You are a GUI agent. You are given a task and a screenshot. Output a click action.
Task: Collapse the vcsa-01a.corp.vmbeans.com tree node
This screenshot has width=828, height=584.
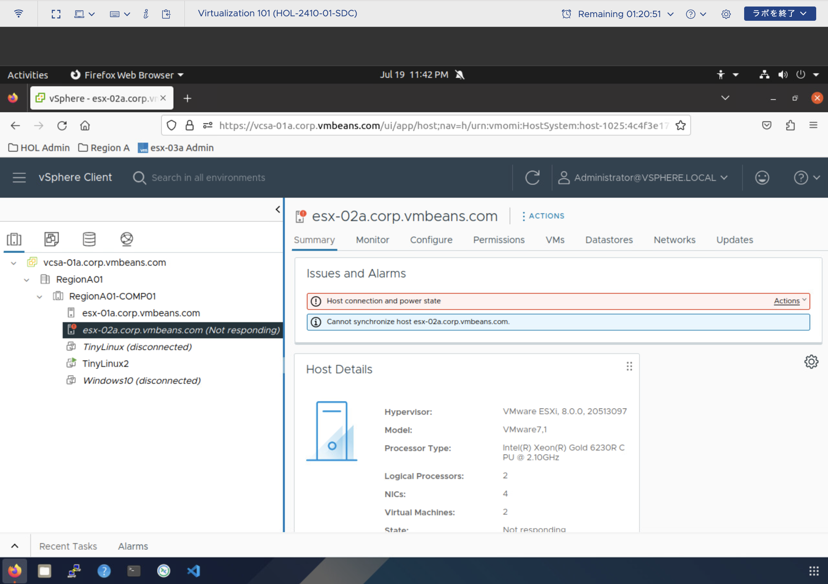coord(14,263)
